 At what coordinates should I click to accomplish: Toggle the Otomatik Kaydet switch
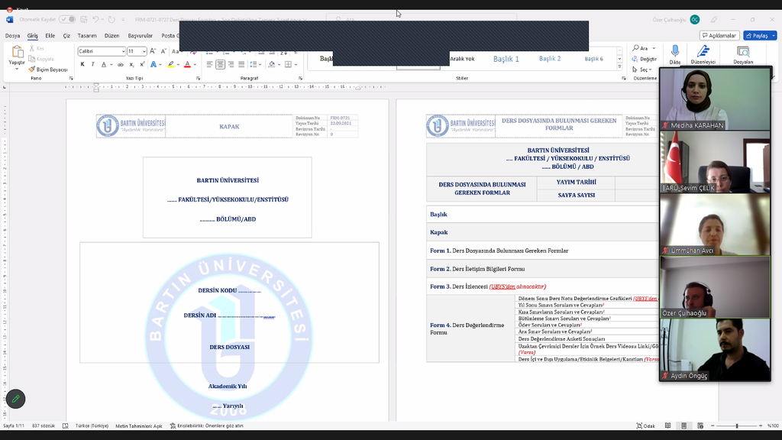click(x=67, y=20)
